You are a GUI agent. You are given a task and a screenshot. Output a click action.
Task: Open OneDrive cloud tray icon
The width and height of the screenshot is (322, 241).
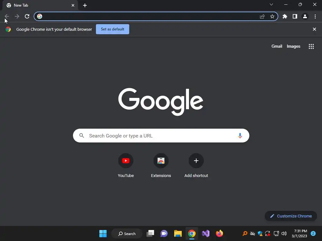[x=253, y=233]
